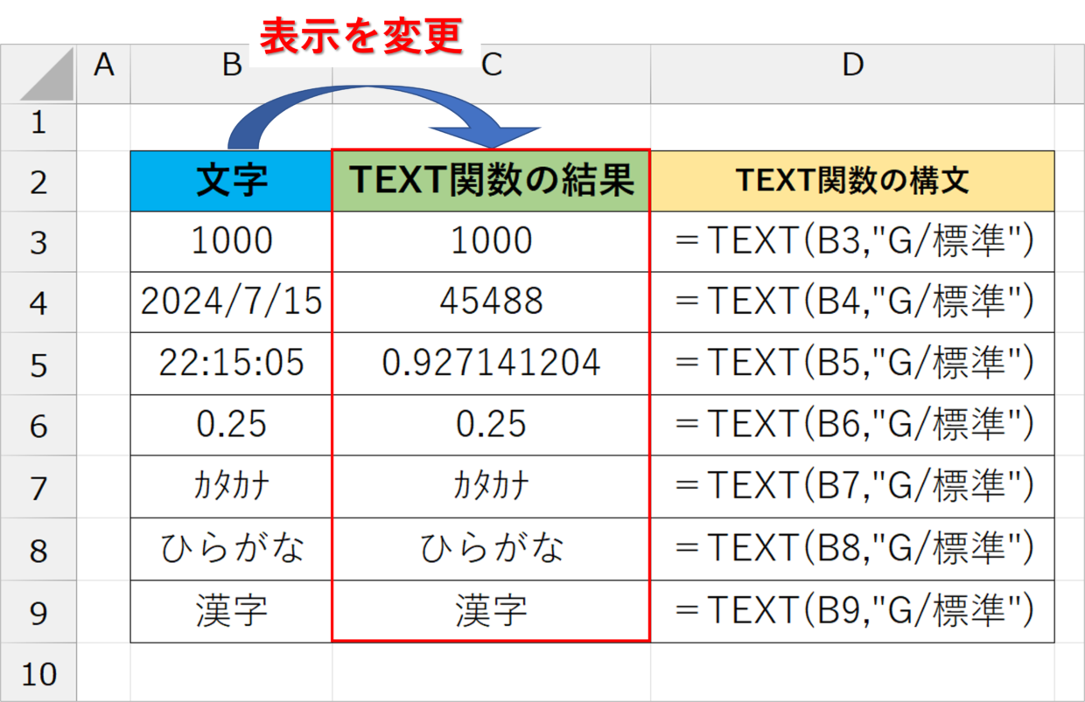This screenshot has height=702, width=1085.
Task: Select result cell C8 showing ひらがな
Action: point(492,548)
